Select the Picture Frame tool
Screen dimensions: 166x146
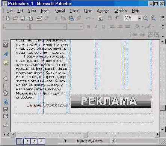(x=6, y=63)
